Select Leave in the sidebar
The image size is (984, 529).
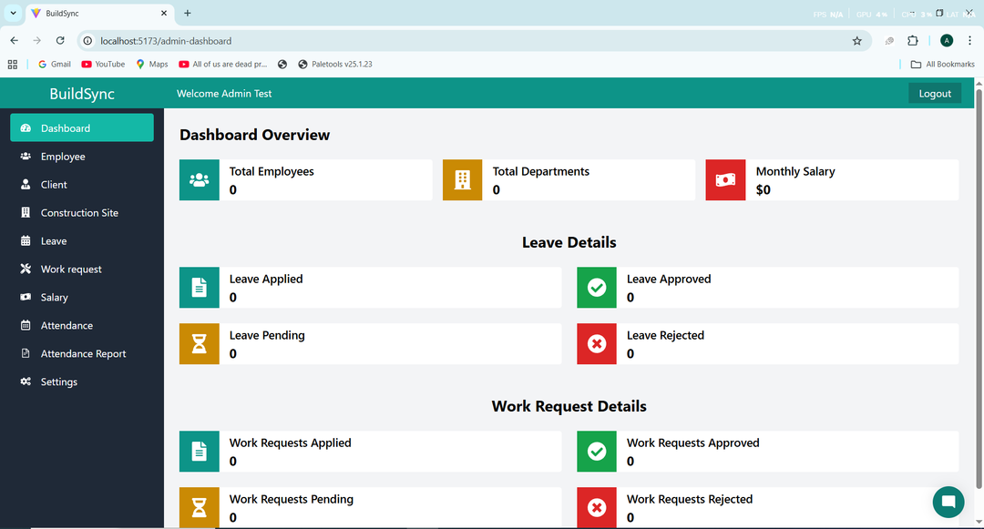tap(82, 240)
